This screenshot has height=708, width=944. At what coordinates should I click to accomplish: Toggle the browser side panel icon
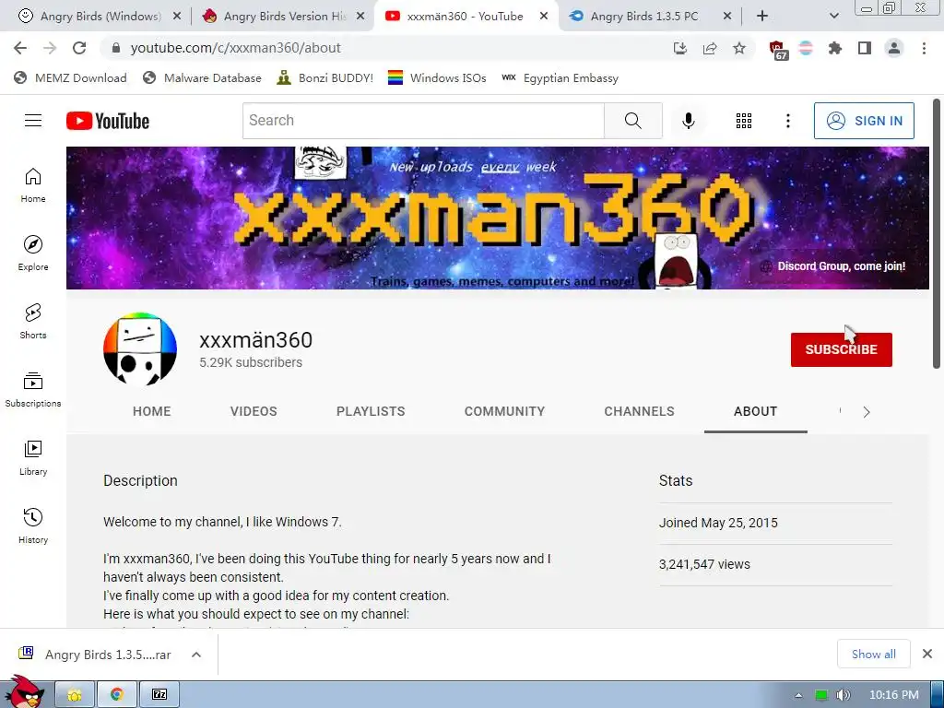[865, 48]
